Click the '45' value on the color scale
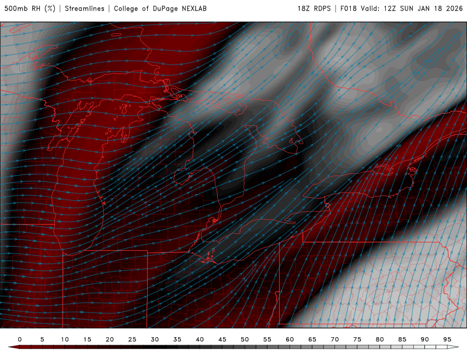467x350 pixels. [222, 339]
